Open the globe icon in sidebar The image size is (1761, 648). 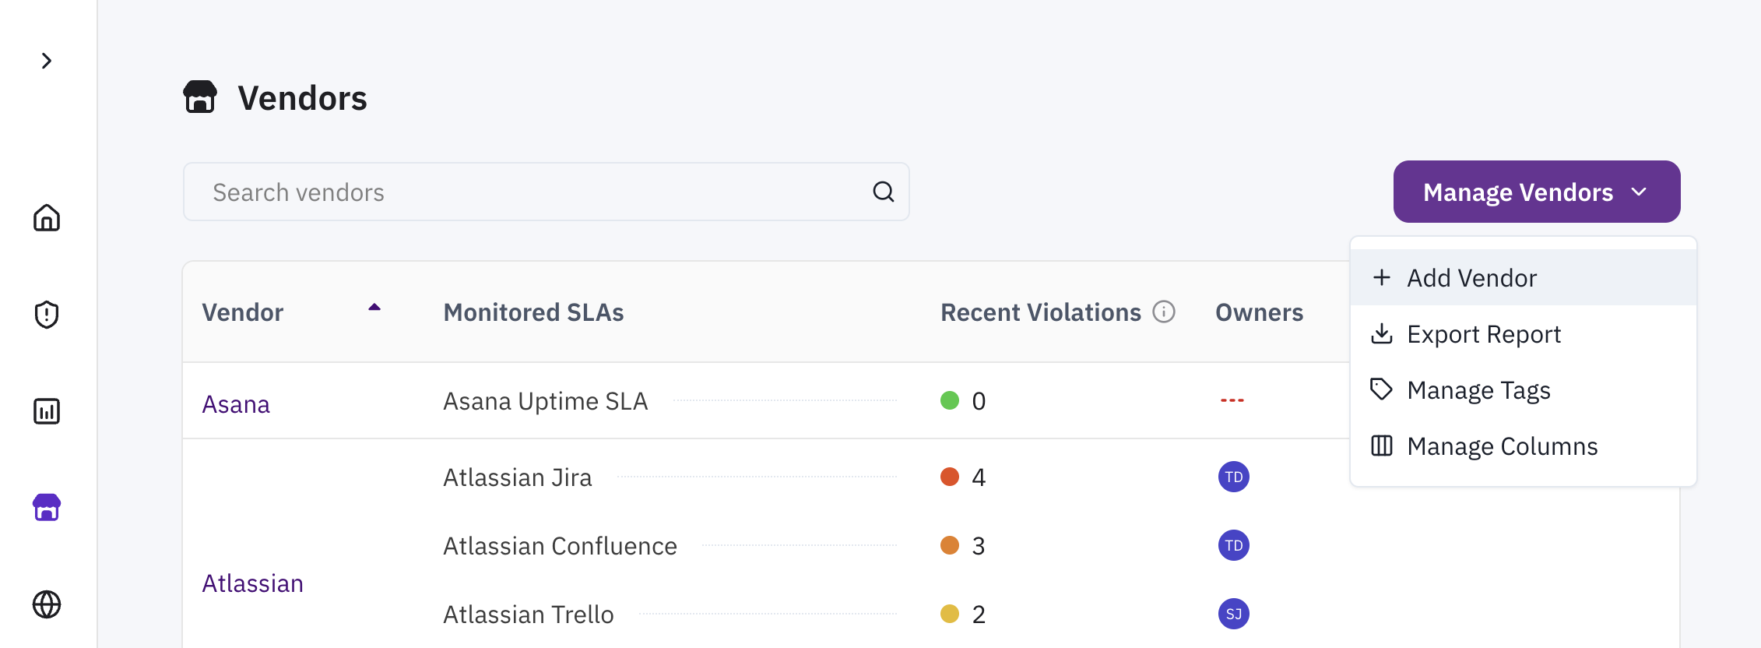[x=47, y=604]
